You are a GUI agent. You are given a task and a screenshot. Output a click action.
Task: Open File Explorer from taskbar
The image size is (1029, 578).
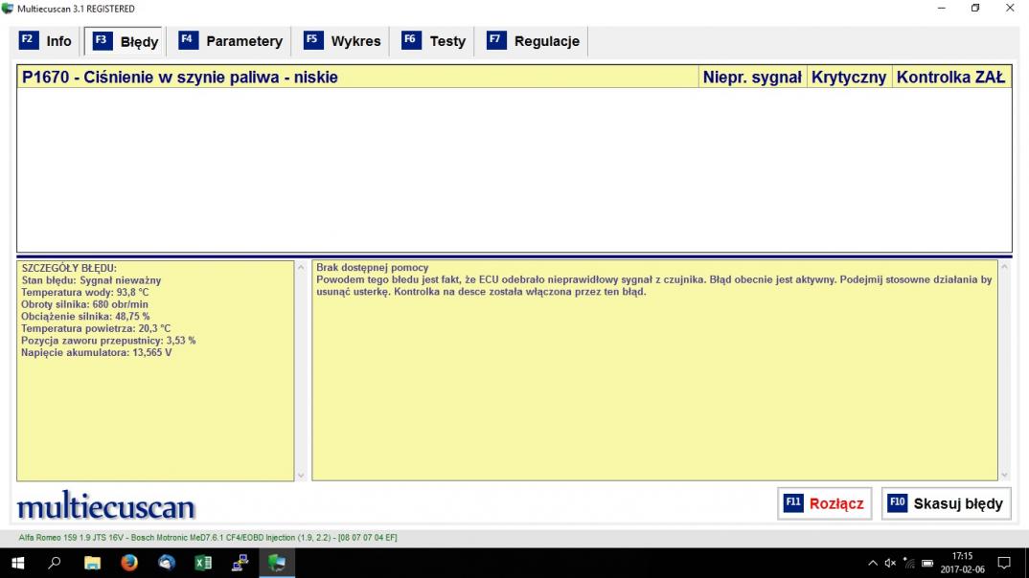93,563
